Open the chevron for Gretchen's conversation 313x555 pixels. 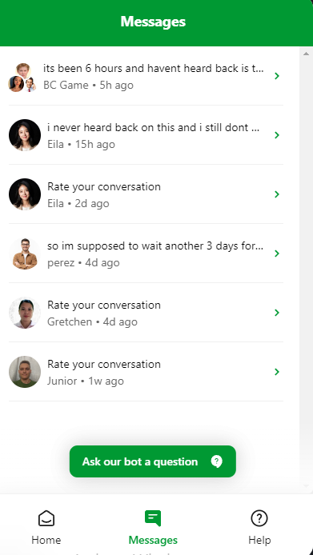[277, 313]
